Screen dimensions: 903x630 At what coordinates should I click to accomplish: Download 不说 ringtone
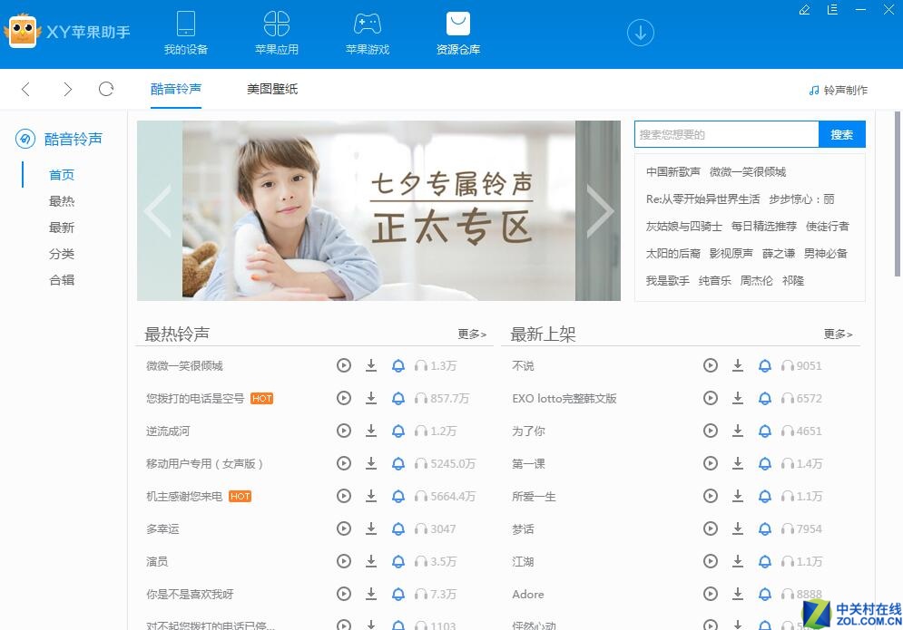738,365
